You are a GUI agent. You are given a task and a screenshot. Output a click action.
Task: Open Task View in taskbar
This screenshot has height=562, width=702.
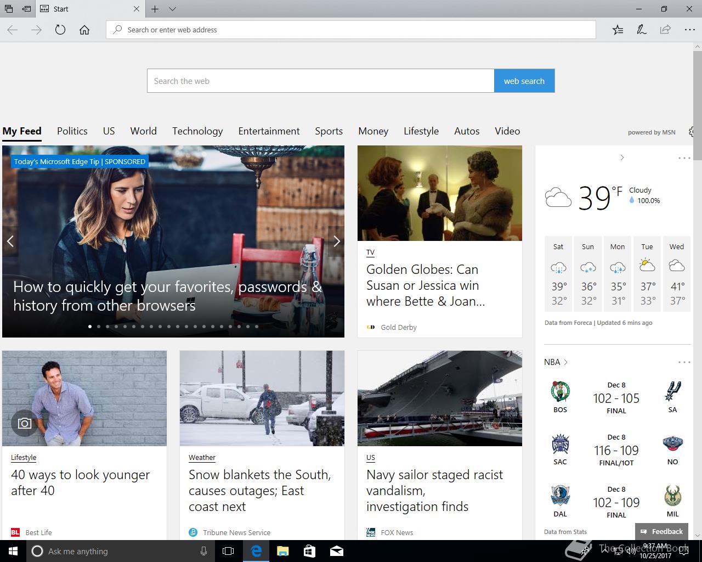coord(228,551)
